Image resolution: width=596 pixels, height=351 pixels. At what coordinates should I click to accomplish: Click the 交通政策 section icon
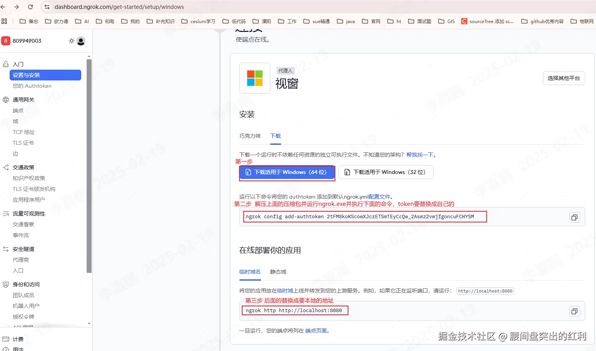point(6,167)
